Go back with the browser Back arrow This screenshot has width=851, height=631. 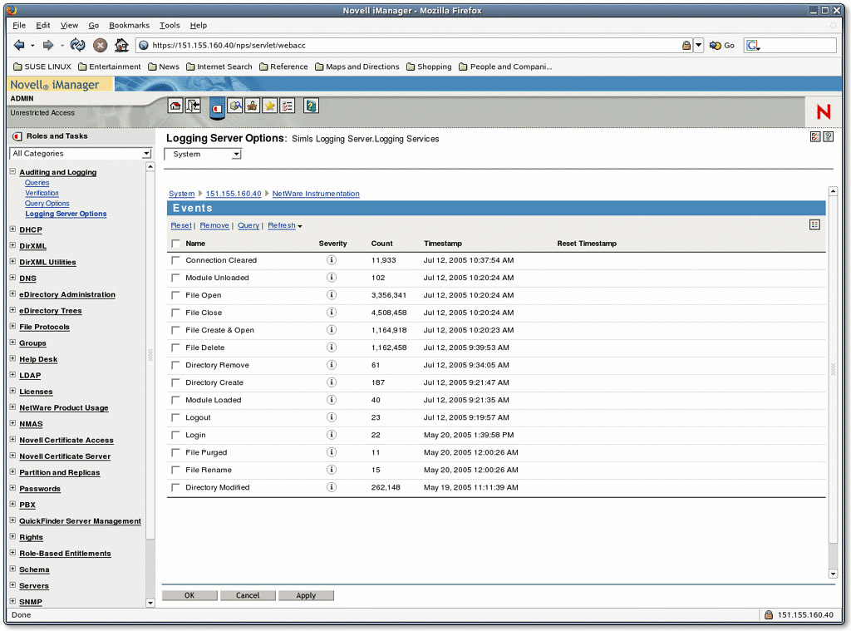click(19, 45)
